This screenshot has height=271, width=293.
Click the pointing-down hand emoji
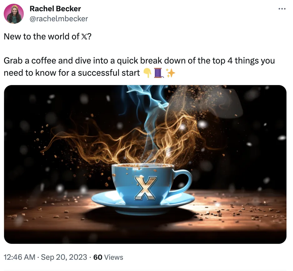click(x=147, y=73)
